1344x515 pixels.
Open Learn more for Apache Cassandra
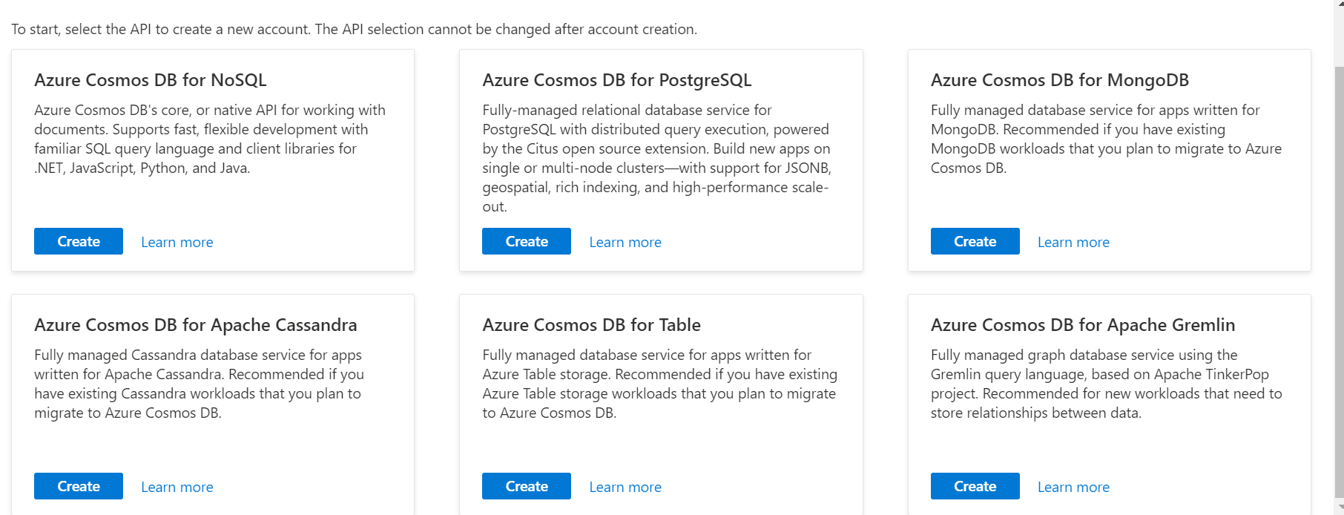pos(177,487)
